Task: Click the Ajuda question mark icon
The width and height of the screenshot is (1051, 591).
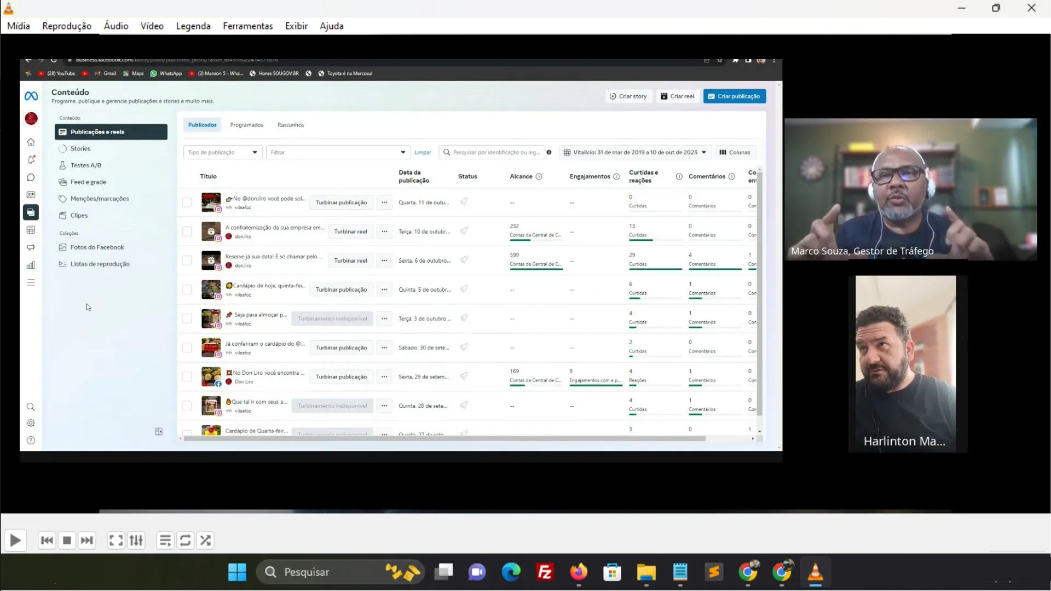Action: coord(30,439)
